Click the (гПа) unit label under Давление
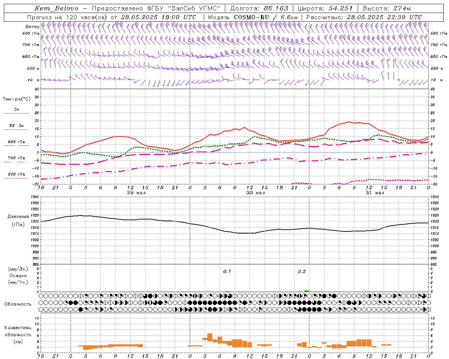The image size is (449, 359). (x=18, y=224)
